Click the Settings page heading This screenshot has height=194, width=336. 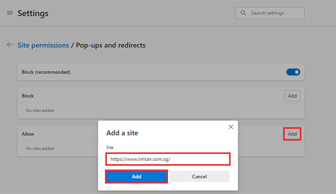(33, 13)
